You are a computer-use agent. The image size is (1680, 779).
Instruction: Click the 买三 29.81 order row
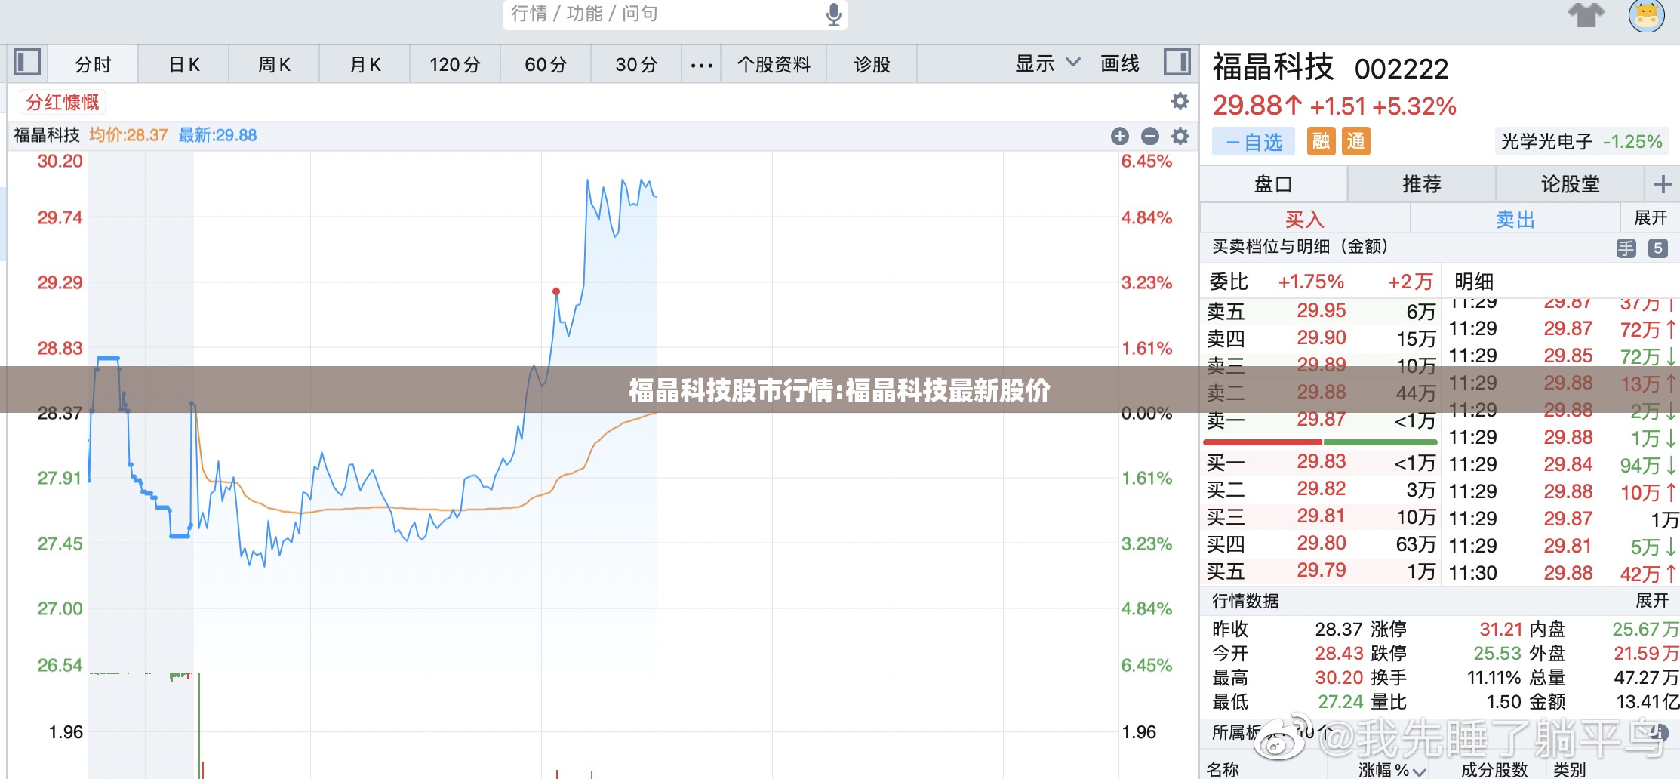click(1320, 516)
